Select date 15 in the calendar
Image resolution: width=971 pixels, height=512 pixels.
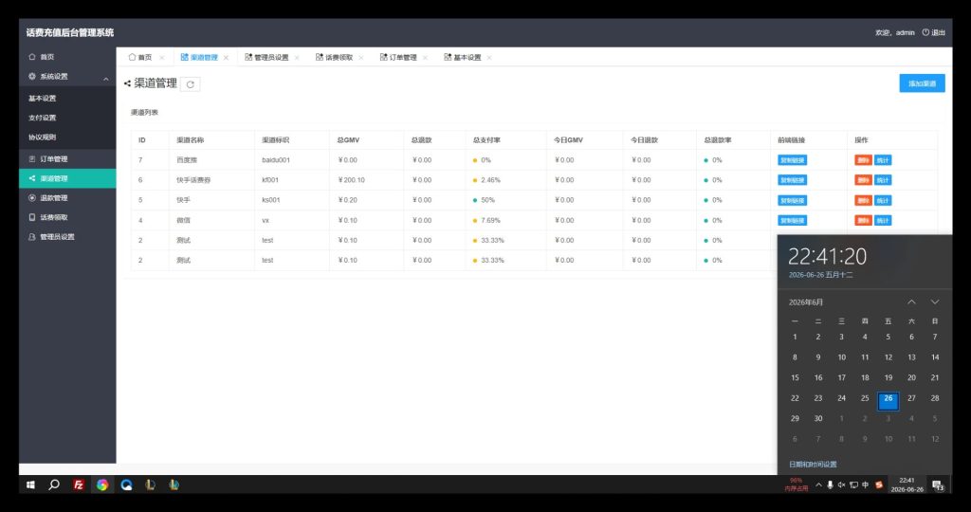point(795,377)
